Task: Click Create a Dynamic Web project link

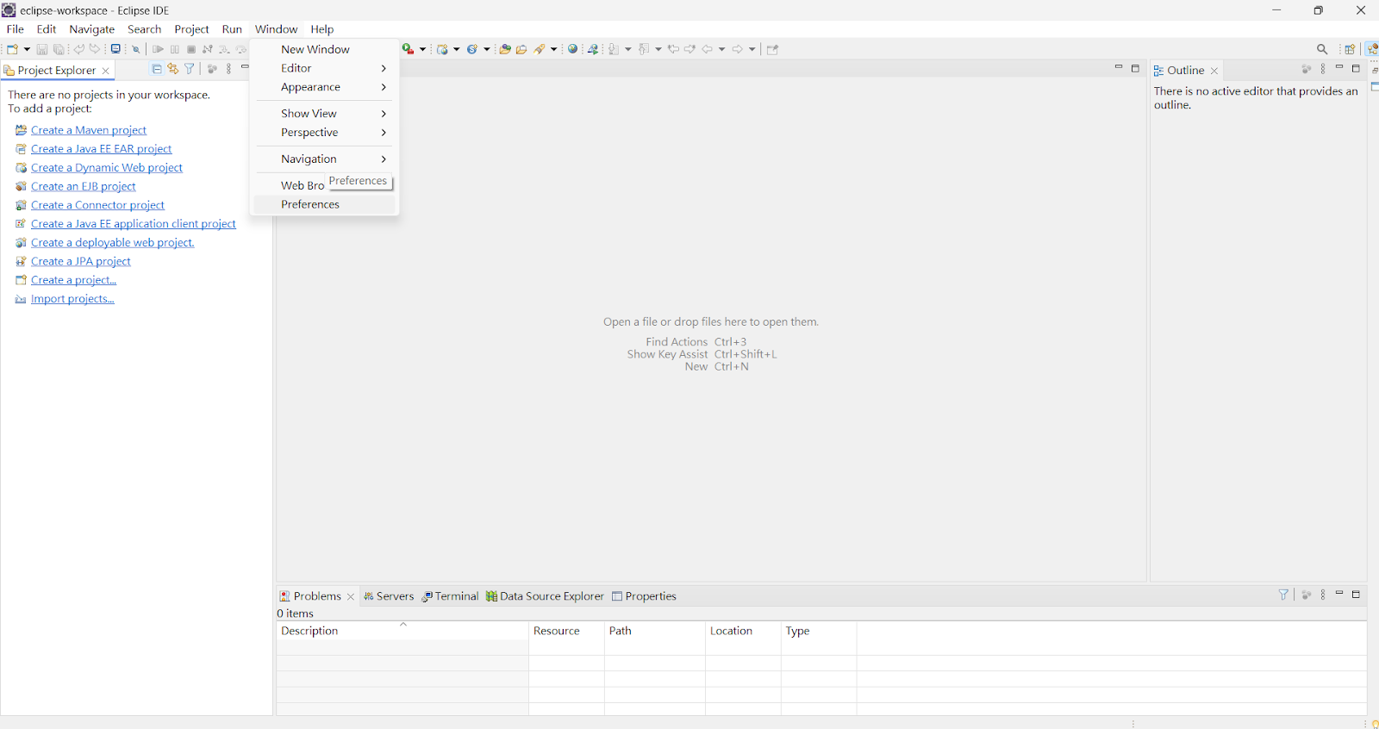Action: 107,168
